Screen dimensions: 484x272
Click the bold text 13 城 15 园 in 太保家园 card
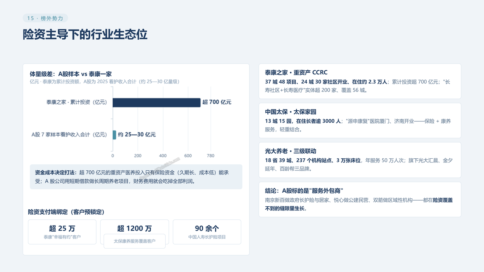(x=279, y=121)
